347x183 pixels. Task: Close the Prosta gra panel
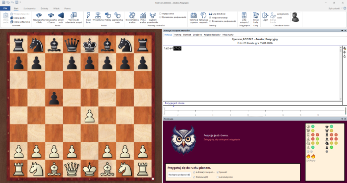(x=345, y=119)
